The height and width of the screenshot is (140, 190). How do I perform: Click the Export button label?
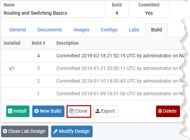coord(108,111)
